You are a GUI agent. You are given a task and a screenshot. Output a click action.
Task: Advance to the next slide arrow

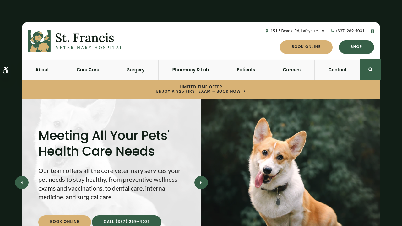201,182
